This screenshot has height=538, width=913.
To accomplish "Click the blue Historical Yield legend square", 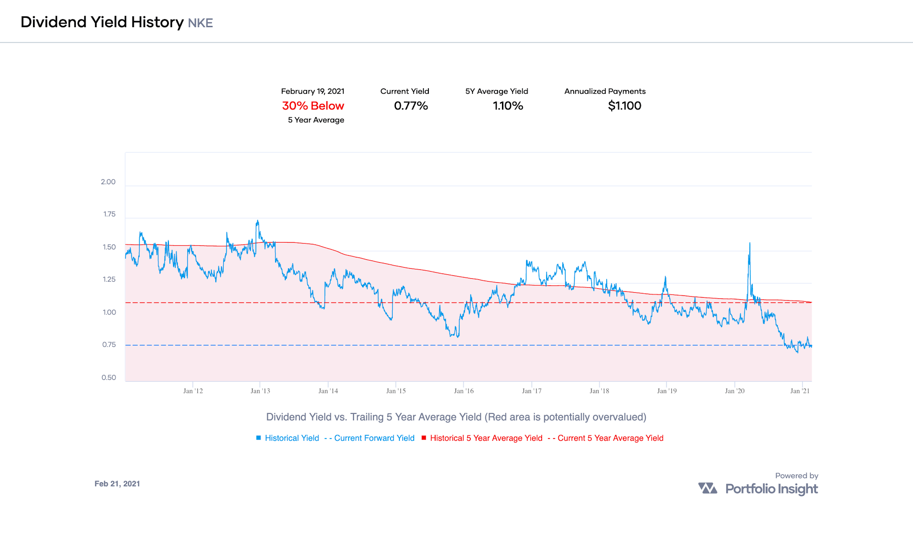I will (x=259, y=438).
